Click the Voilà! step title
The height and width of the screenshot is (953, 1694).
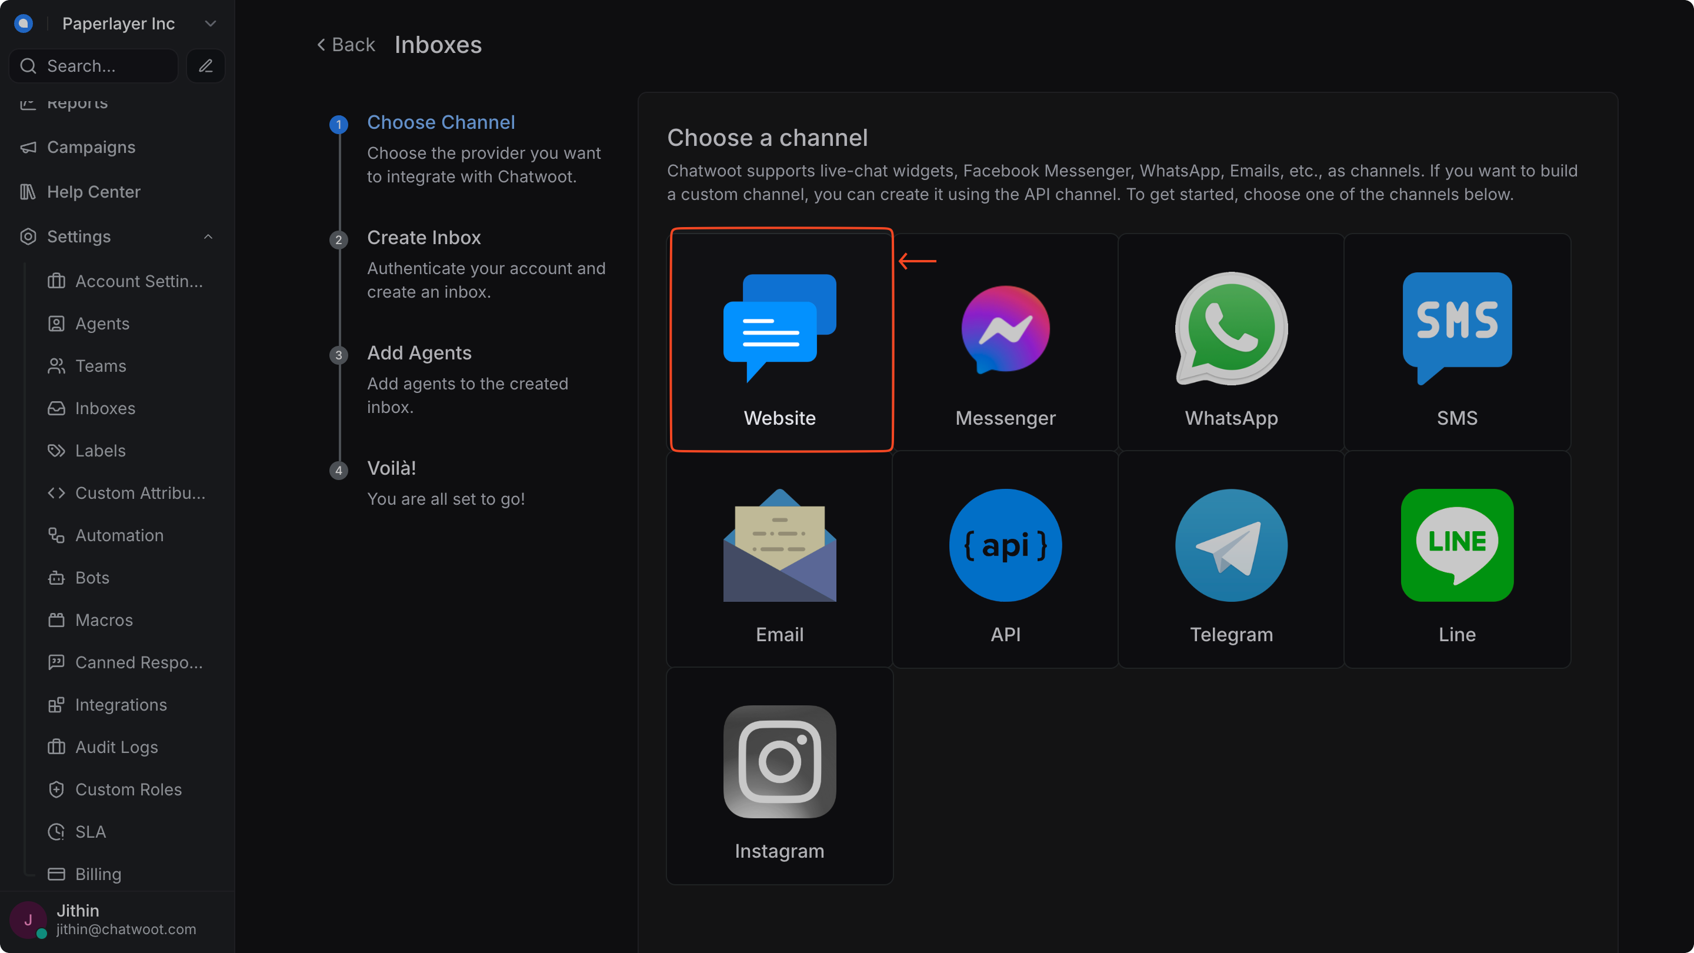(x=391, y=468)
